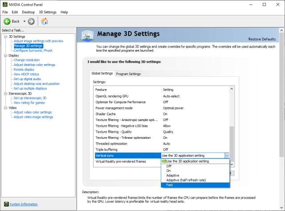
Task: Open Adjust video color settings
Action: pyautogui.click(x=33, y=112)
